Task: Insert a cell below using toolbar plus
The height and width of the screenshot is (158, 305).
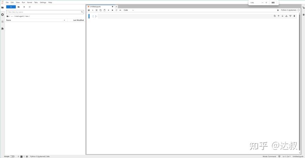Action: [x=93, y=10]
